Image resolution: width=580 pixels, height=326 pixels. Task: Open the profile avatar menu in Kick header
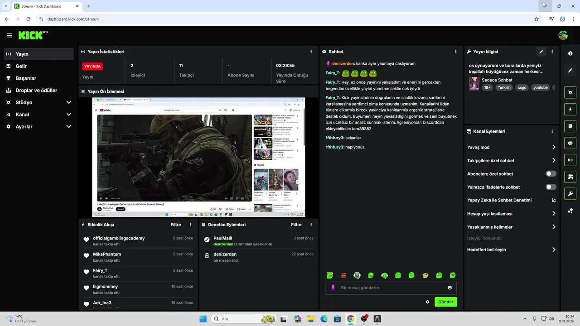[563, 35]
